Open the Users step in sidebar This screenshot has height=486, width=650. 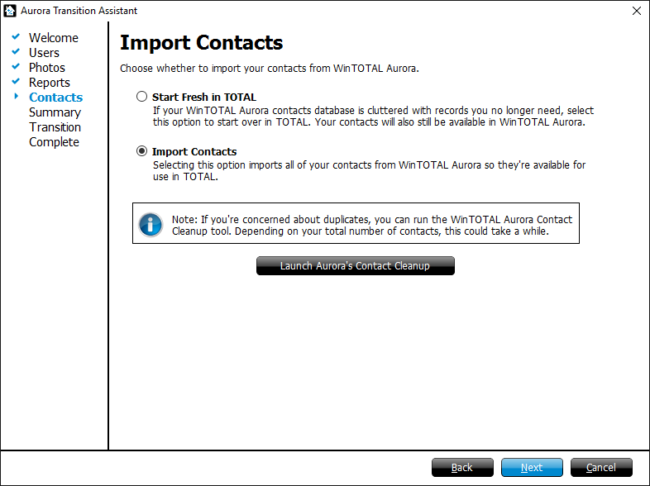(44, 53)
